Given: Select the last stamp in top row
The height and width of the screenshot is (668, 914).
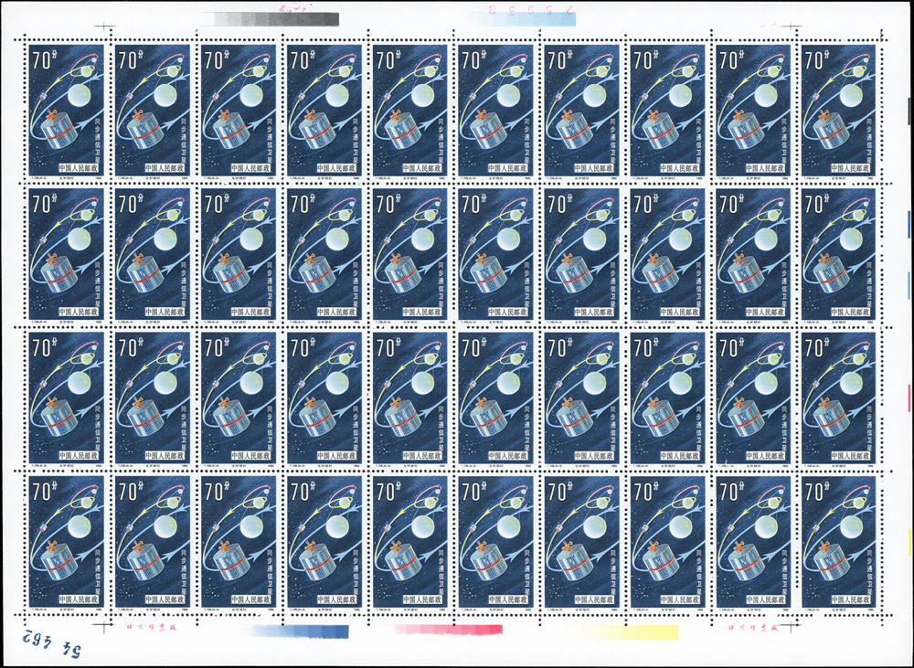Looking at the screenshot, I should click(838, 109).
